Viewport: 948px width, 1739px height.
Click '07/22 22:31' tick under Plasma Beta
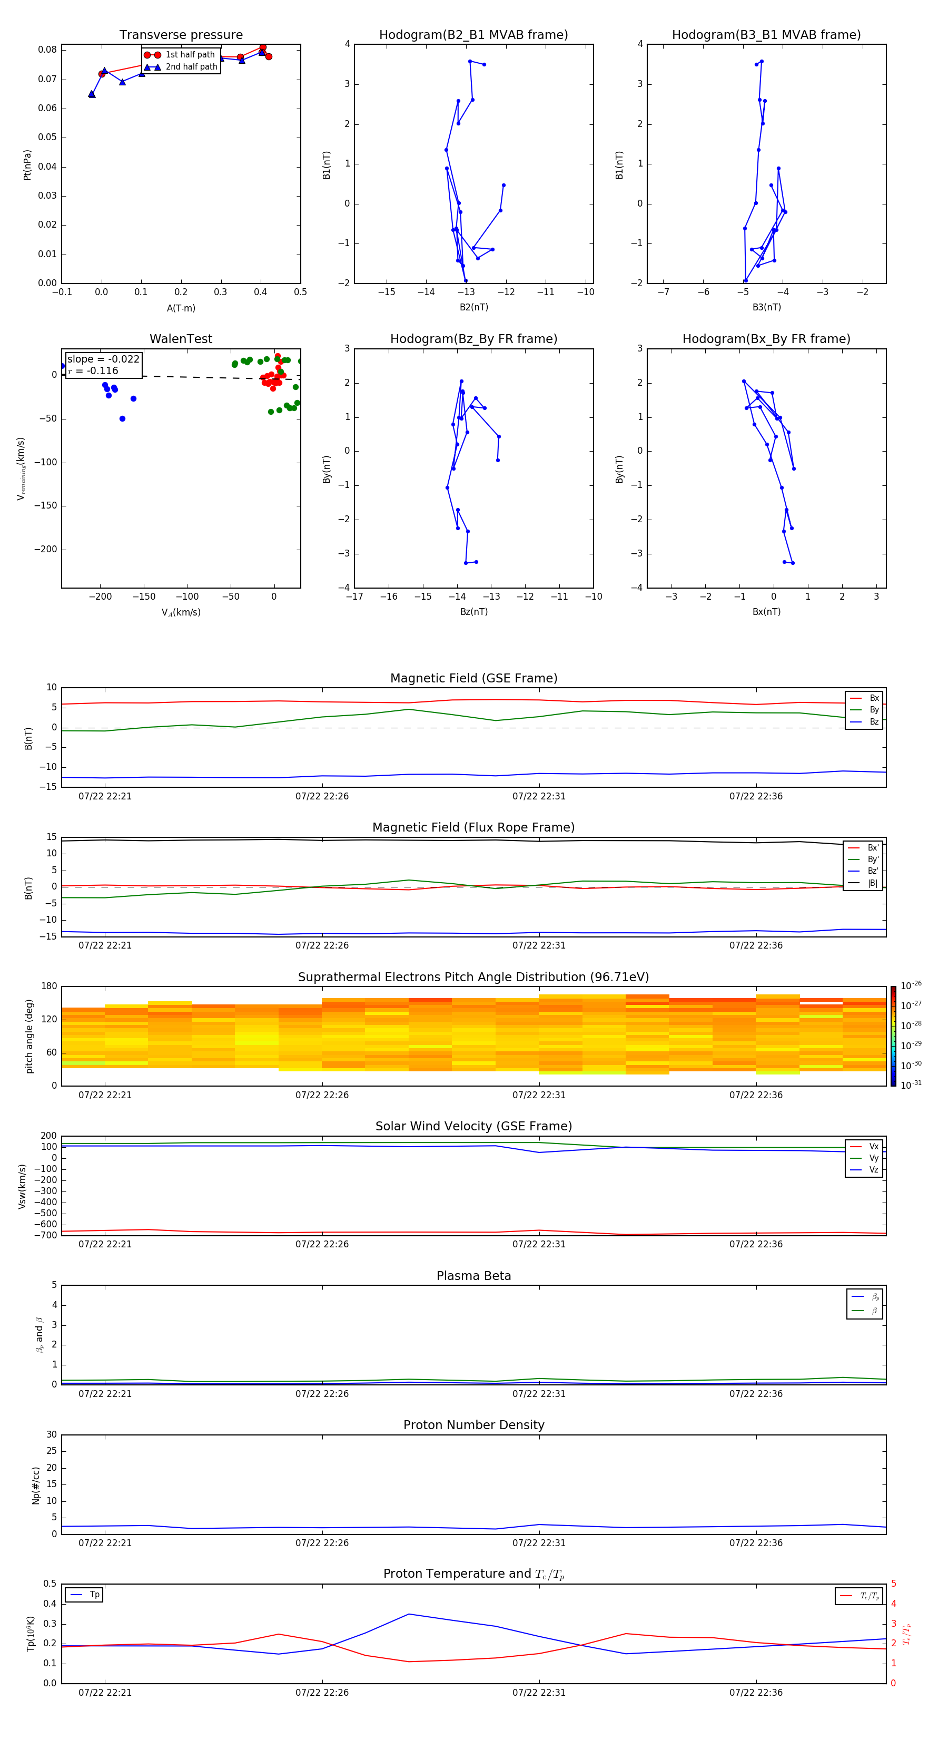(538, 1394)
